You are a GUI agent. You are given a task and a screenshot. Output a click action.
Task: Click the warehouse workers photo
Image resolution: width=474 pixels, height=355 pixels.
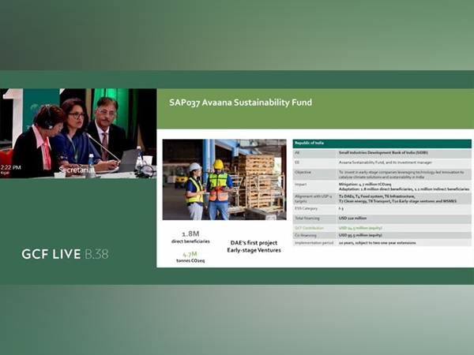pyautogui.click(x=224, y=180)
